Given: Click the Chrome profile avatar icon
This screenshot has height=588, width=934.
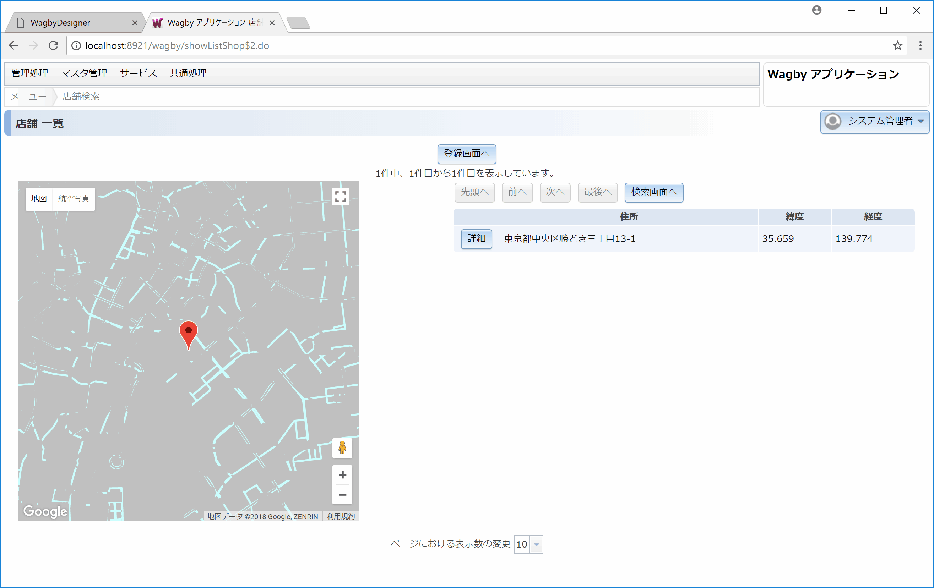Looking at the screenshot, I should (x=816, y=10).
